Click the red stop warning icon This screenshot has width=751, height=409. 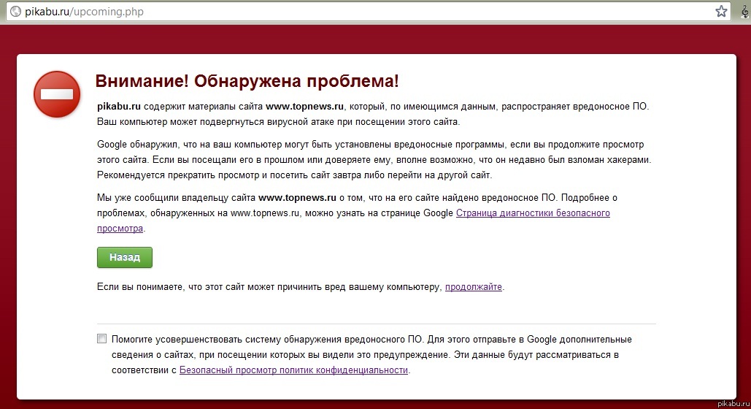(57, 94)
